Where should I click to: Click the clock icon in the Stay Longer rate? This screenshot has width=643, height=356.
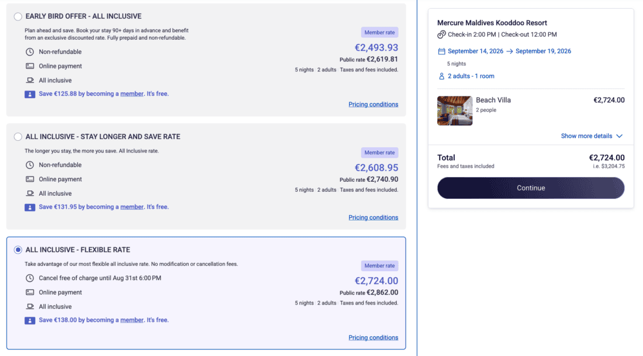30,165
